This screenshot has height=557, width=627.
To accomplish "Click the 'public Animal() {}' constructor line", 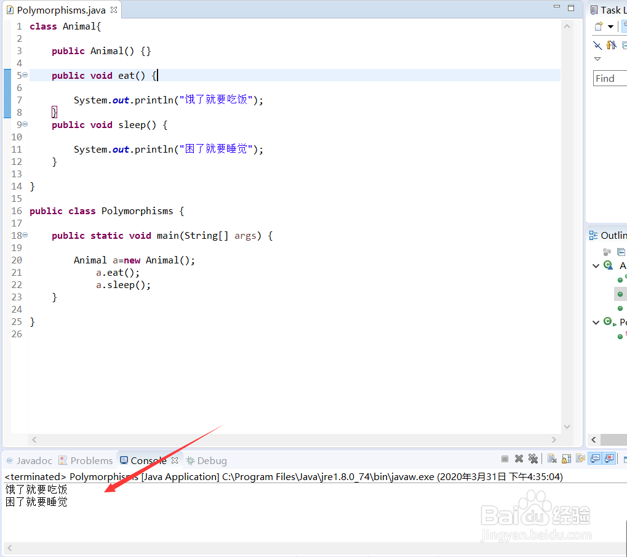I will click(102, 51).
